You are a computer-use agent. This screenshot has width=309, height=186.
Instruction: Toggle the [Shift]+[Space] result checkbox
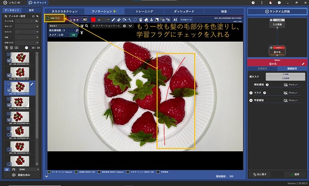[99, 172]
